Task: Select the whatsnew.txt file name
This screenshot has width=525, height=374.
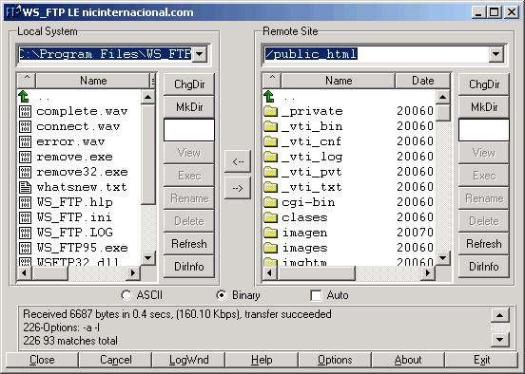Action: click(82, 187)
